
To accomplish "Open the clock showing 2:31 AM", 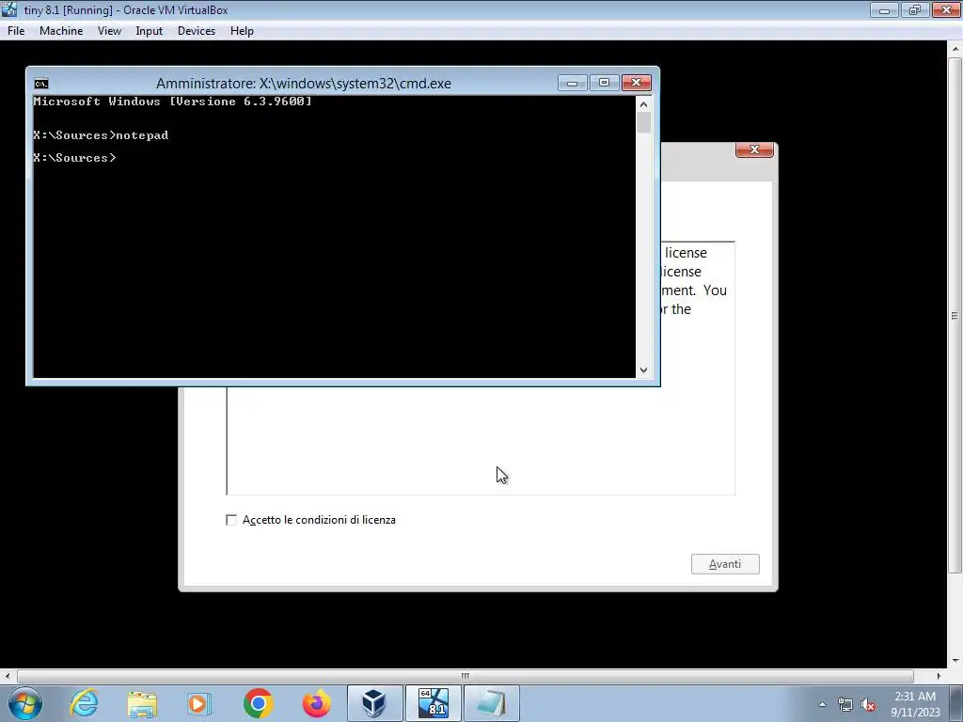I will [x=915, y=703].
